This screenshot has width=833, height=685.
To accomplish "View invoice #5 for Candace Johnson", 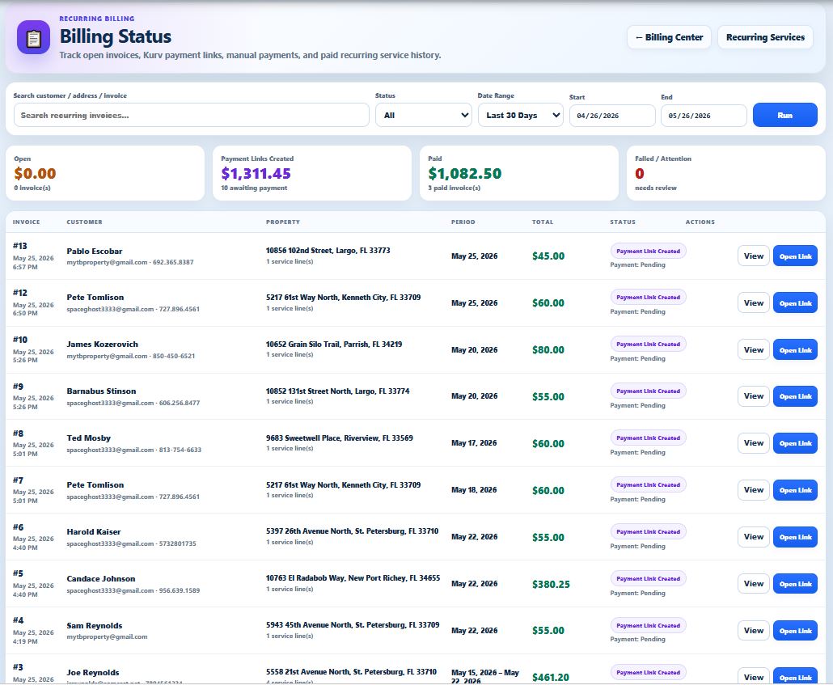I will (x=753, y=583).
